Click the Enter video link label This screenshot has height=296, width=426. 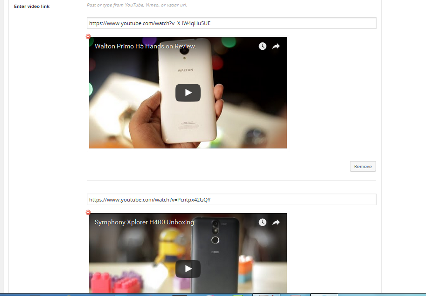pyautogui.click(x=32, y=6)
